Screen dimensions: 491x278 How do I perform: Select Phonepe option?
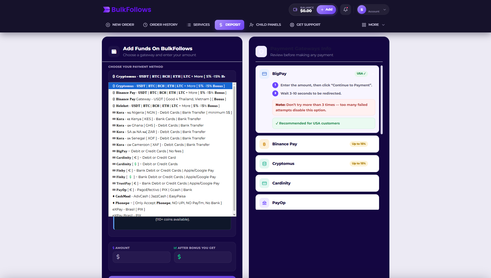170,203
